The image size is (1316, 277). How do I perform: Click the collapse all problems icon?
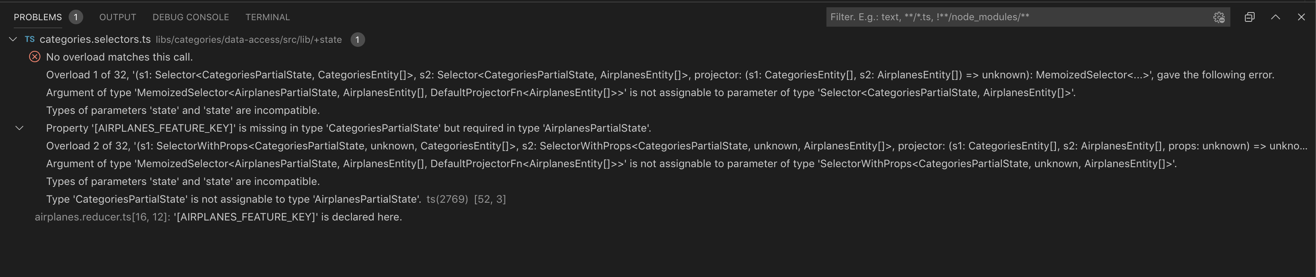pos(1250,17)
